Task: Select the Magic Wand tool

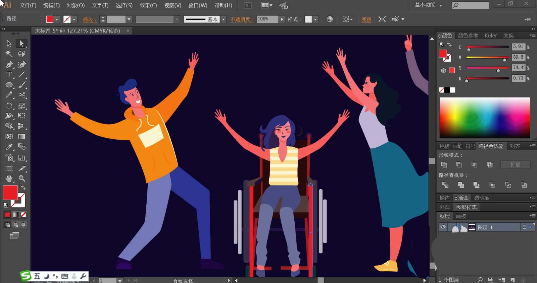Action: tap(9, 54)
